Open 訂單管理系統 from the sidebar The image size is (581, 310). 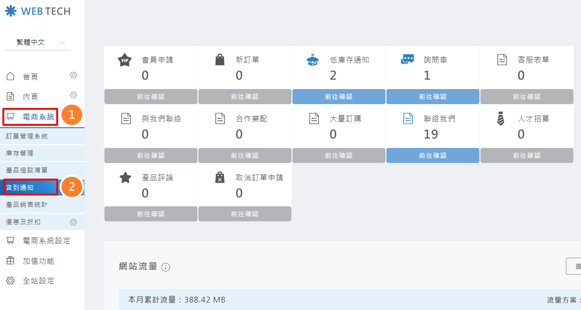[x=27, y=136]
